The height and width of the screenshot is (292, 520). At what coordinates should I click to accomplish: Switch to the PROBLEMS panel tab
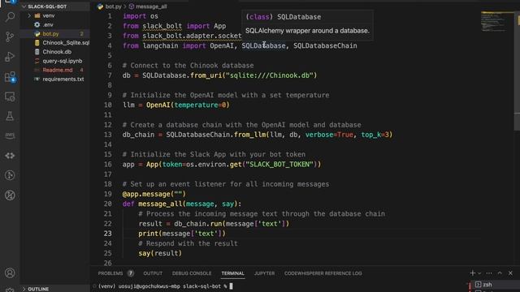110,273
